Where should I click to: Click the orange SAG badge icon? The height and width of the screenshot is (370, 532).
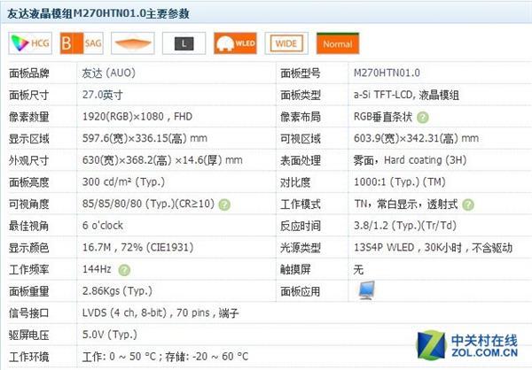coord(81,42)
